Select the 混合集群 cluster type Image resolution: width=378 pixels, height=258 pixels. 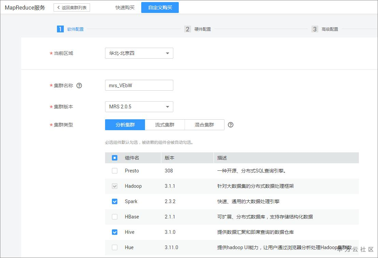point(204,125)
